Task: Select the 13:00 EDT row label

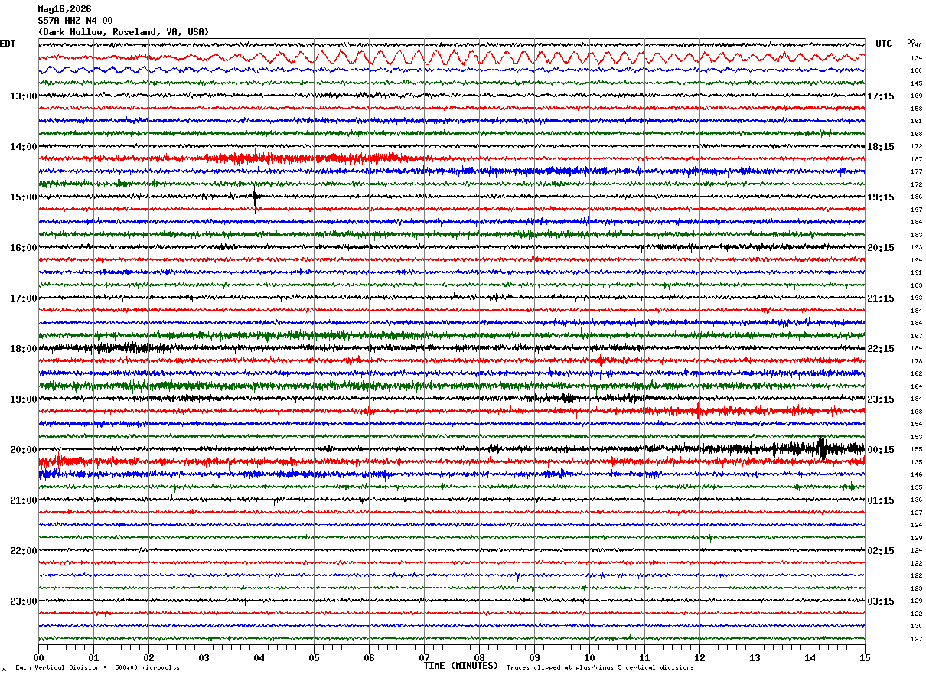Action: coord(24,96)
